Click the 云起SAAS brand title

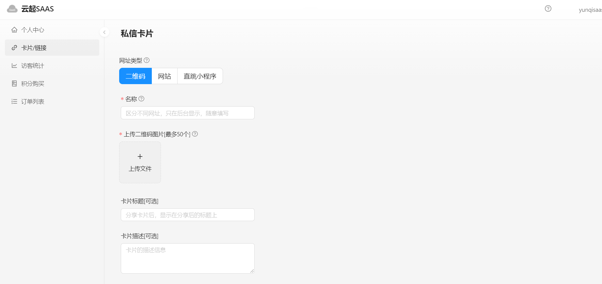(x=38, y=9)
